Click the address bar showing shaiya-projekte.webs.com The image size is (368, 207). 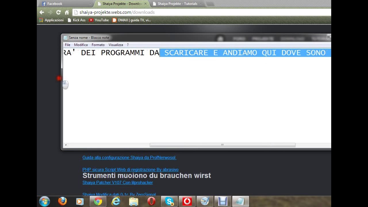pyautogui.click(x=202, y=12)
